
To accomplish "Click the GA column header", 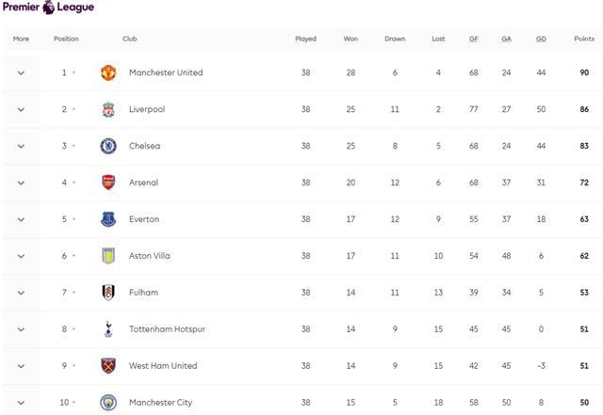I will tap(506, 40).
